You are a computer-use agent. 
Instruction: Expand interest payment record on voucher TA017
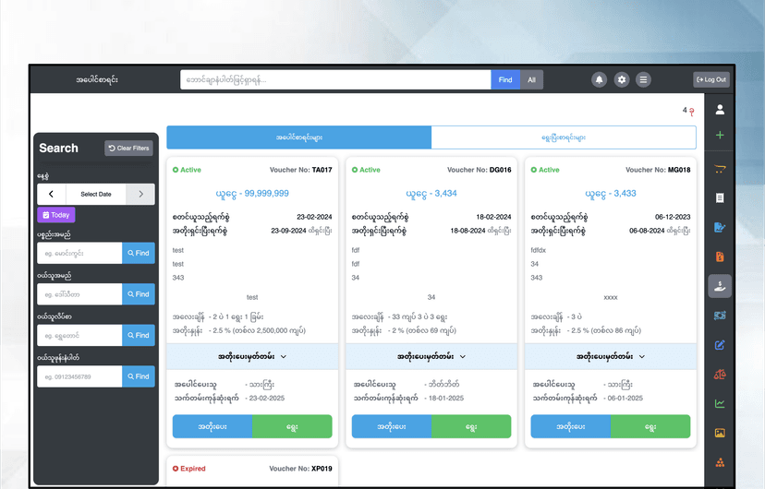[x=252, y=356]
